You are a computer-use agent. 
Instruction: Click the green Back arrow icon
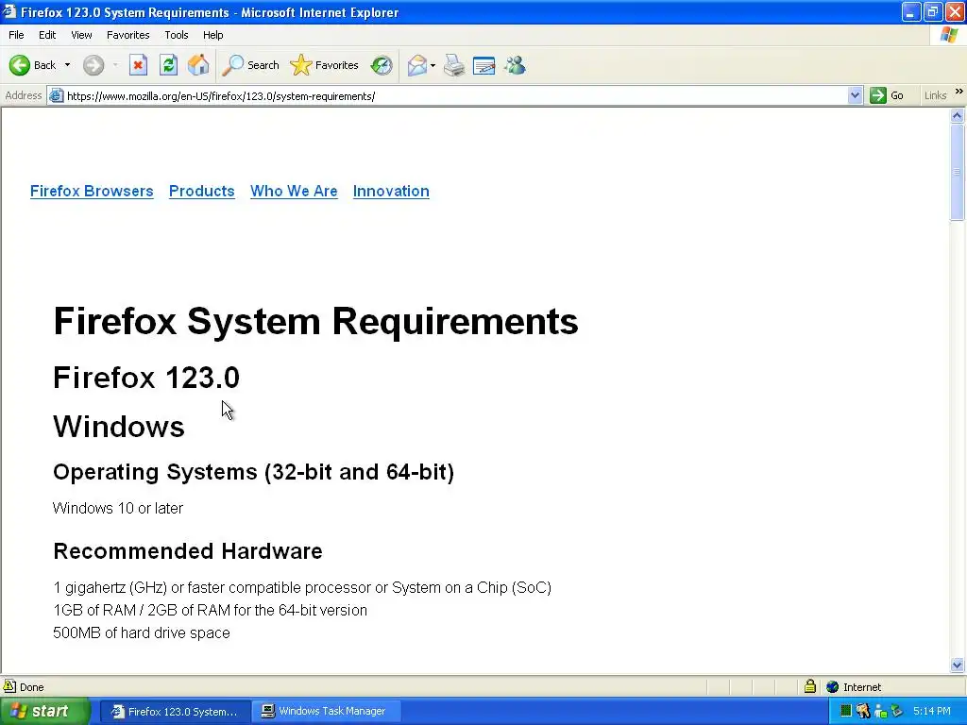[x=19, y=65]
